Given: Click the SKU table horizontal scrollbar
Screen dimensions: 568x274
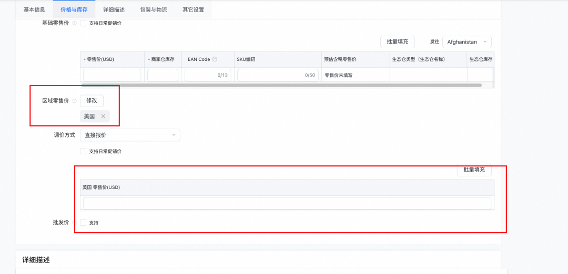Looking at the screenshot, I should point(281,85).
